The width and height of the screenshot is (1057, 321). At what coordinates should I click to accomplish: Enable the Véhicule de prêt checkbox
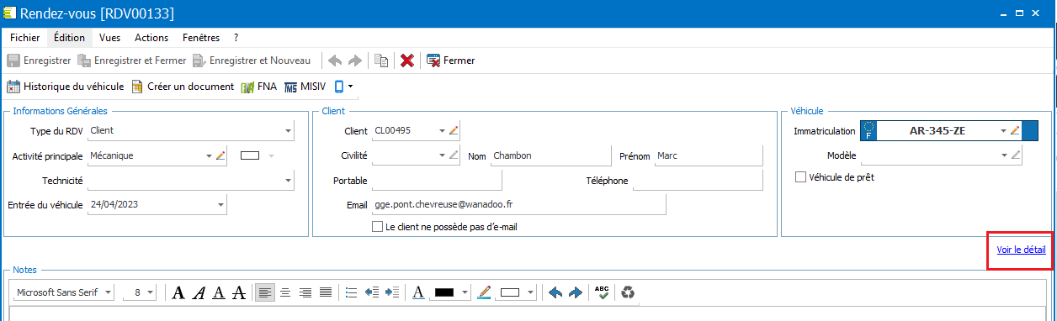[x=800, y=177]
